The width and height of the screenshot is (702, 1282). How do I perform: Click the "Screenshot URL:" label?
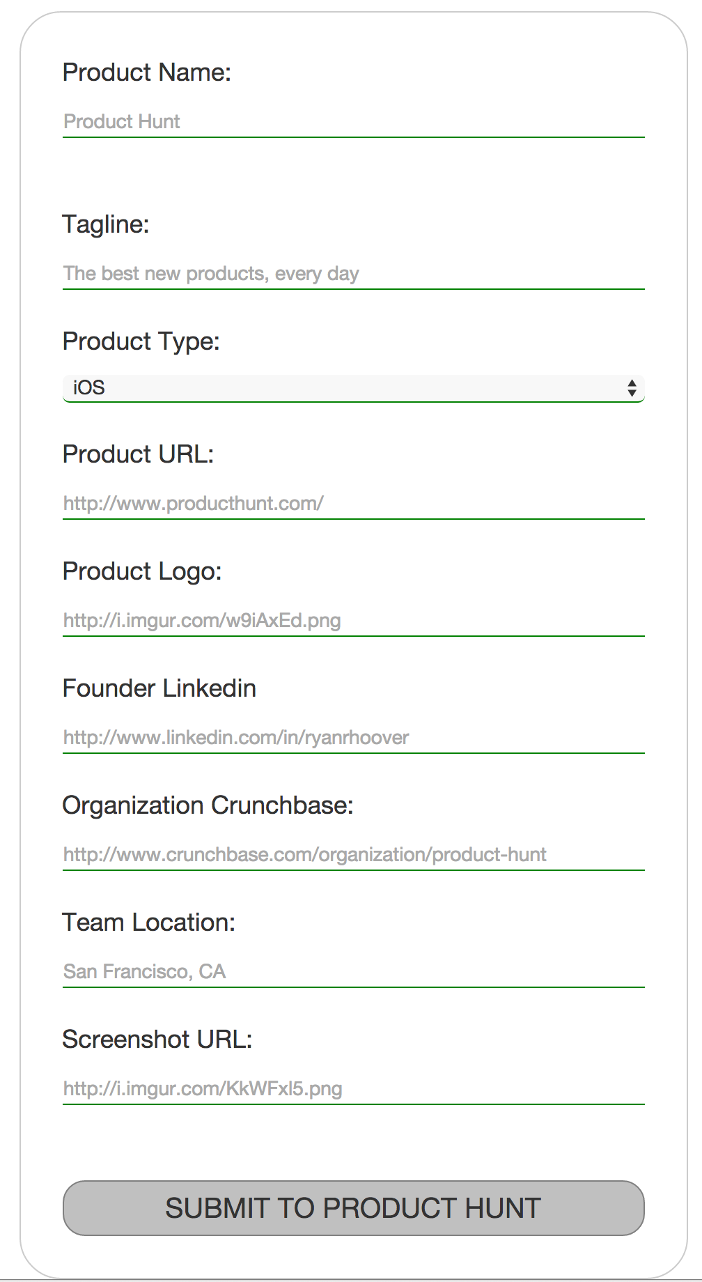point(157,1040)
